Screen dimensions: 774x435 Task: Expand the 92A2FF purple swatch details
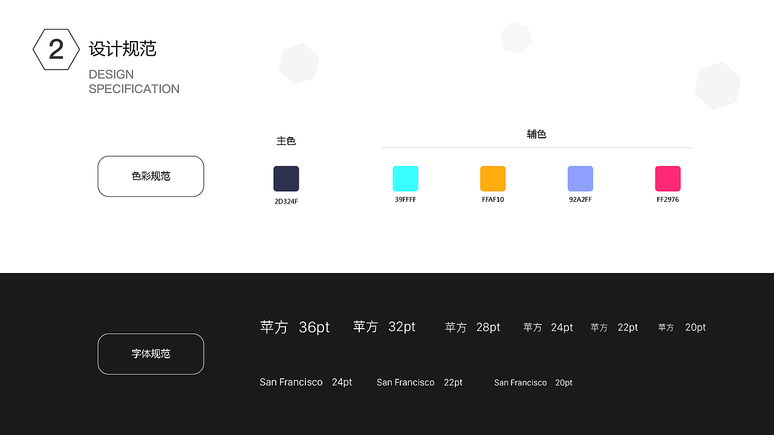click(x=580, y=177)
